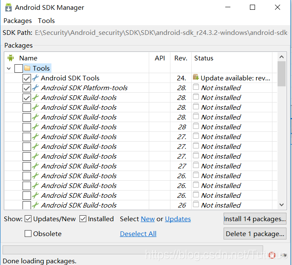Click the package list scrollbar thumb
This screenshot has width=292, height=265.
[x=281, y=74]
